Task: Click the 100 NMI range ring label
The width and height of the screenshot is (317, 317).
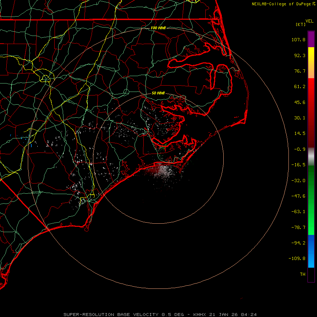Action: [158, 28]
